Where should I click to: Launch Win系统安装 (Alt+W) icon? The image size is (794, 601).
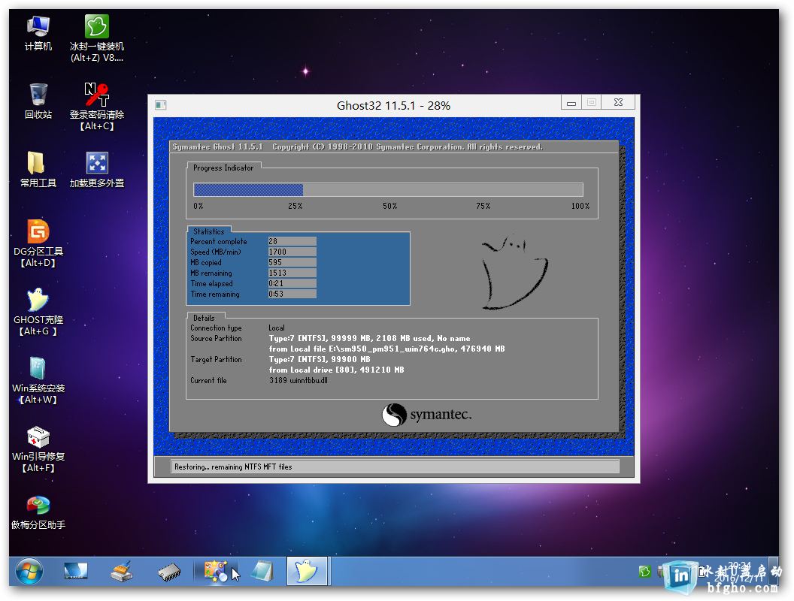(x=38, y=380)
